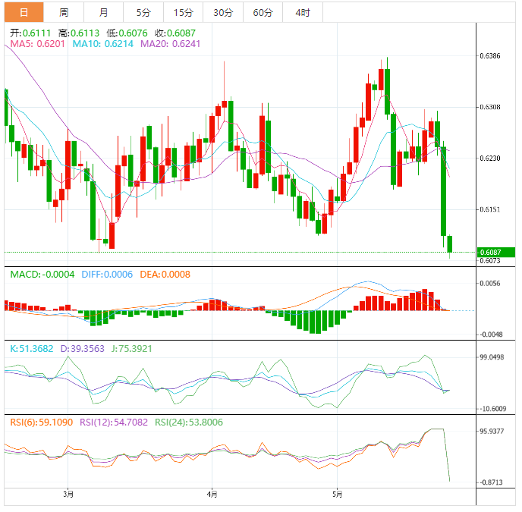
Task: Click the 4月 marker on time axis
Action: tap(212, 495)
